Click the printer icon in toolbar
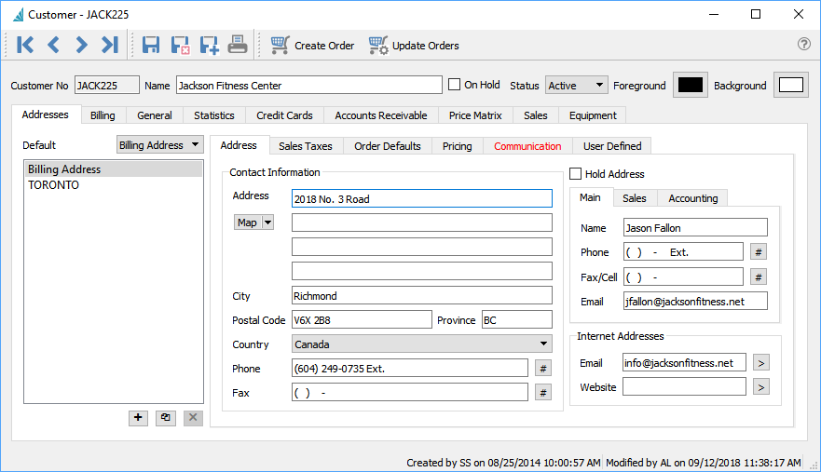 [238, 45]
